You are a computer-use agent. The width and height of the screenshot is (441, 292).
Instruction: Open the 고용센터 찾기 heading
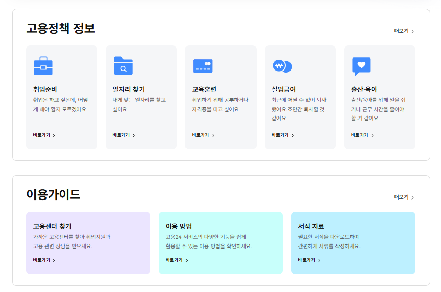click(x=52, y=226)
